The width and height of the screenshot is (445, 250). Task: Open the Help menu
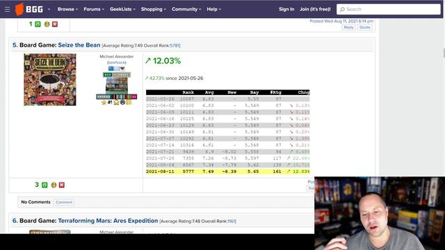click(213, 9)
